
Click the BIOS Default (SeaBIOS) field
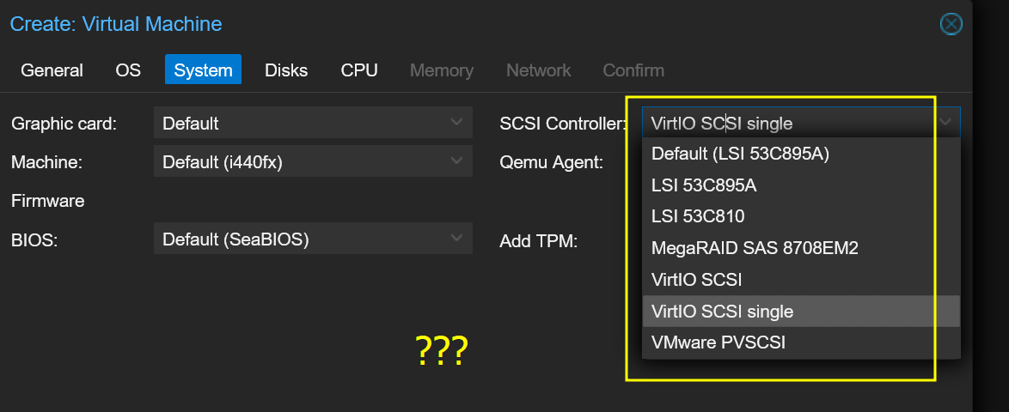[x=301, y=239]
